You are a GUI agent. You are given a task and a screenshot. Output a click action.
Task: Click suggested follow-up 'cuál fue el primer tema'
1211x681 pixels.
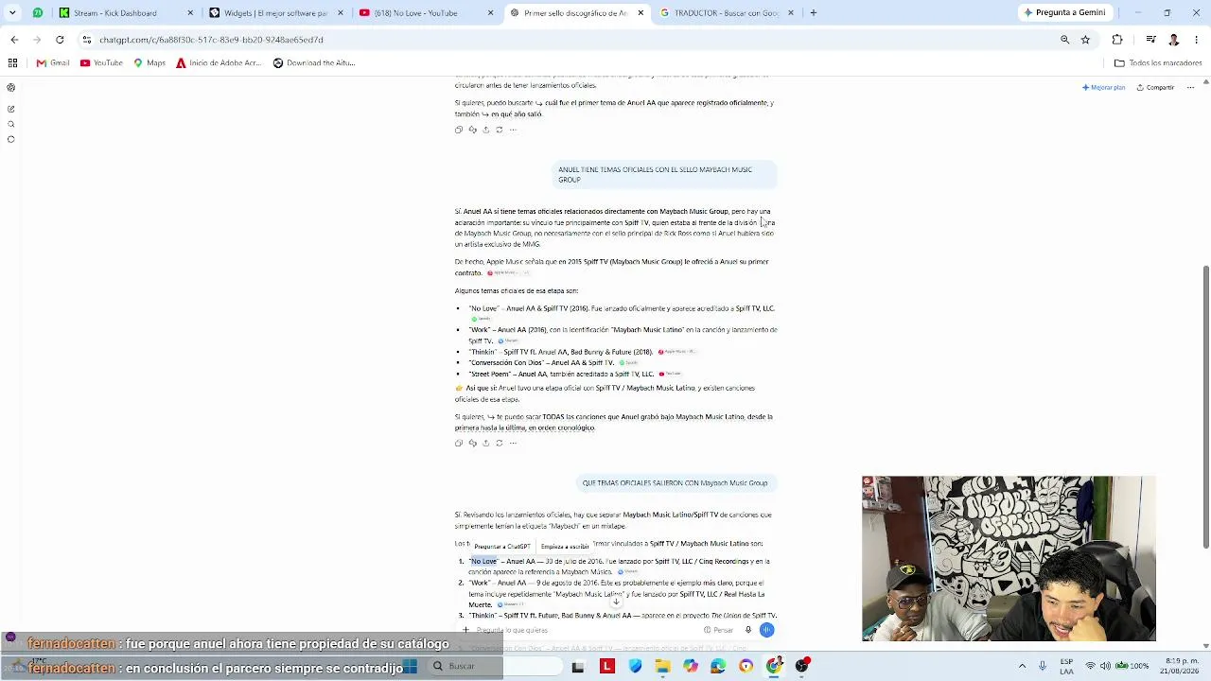(654, 102)
